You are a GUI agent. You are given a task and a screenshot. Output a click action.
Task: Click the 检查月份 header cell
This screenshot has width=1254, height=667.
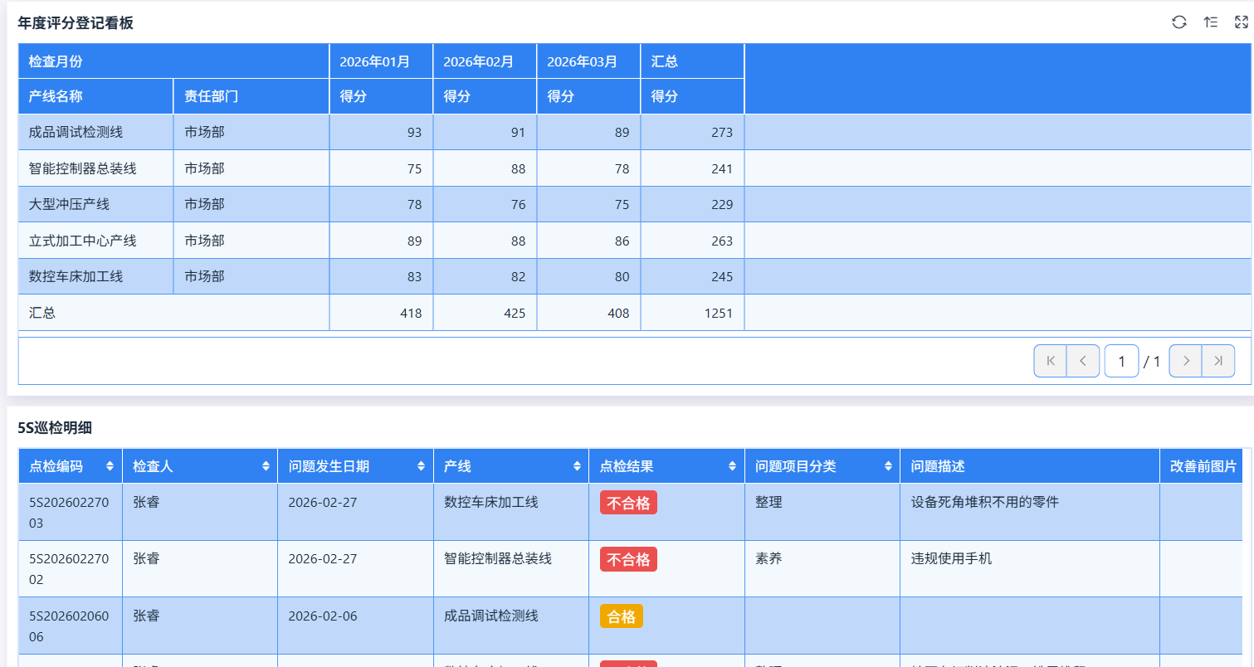click(x=173, y=61)
